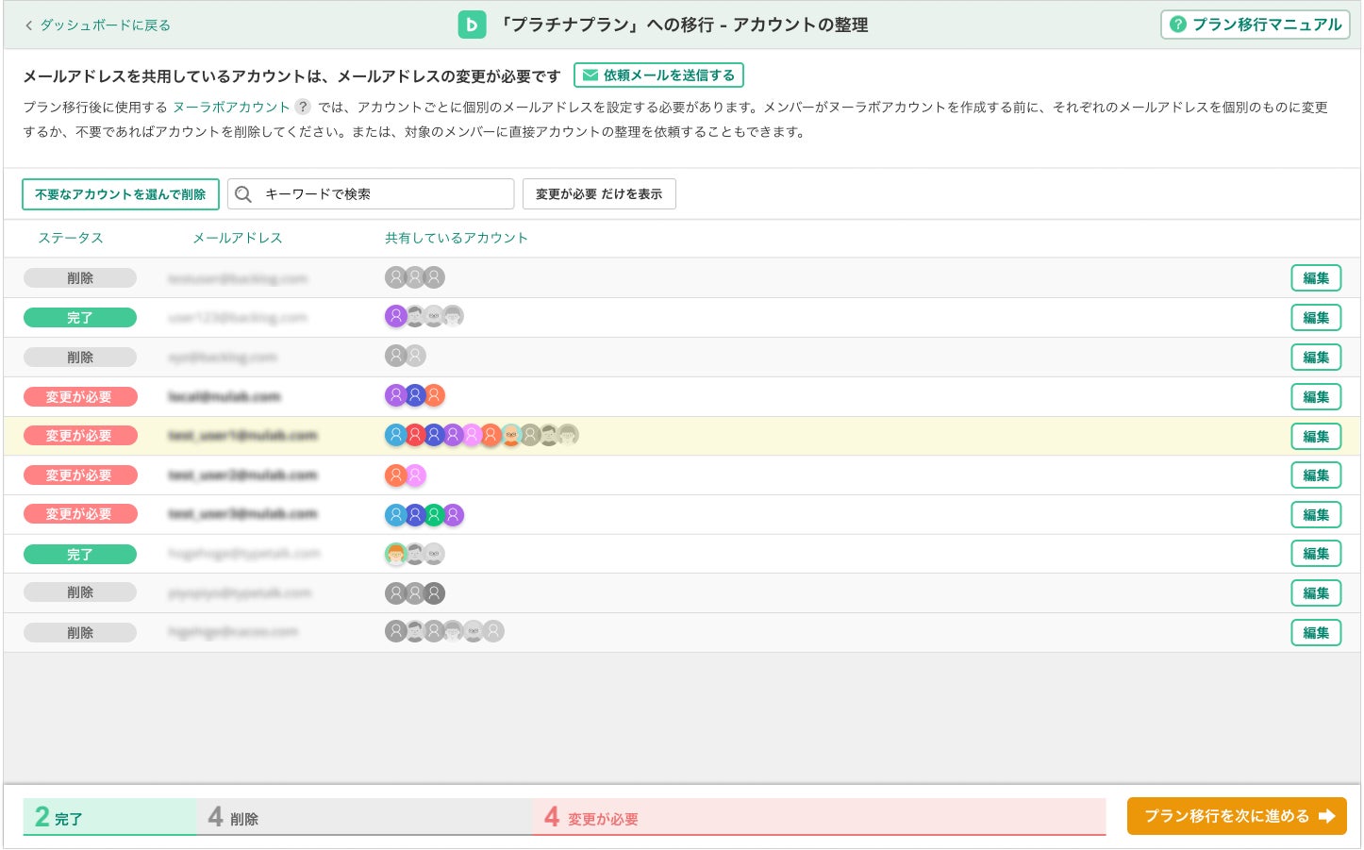
Task: Click the green Backlog logo icon in the header
Action: click(x=472, y=25)
